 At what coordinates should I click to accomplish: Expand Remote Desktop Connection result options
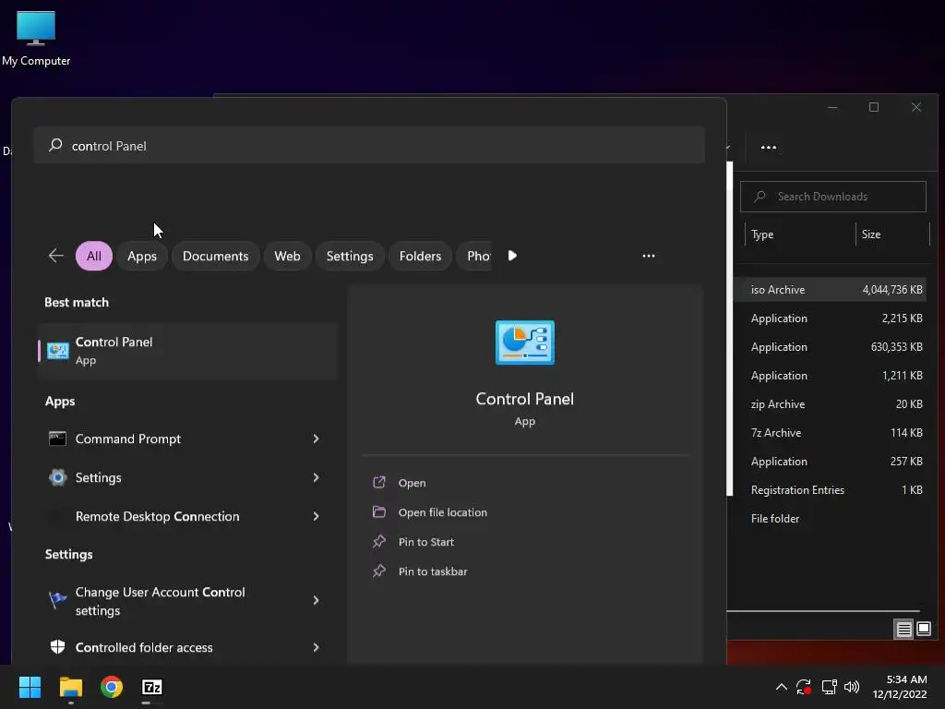click(x=316, y=516)
